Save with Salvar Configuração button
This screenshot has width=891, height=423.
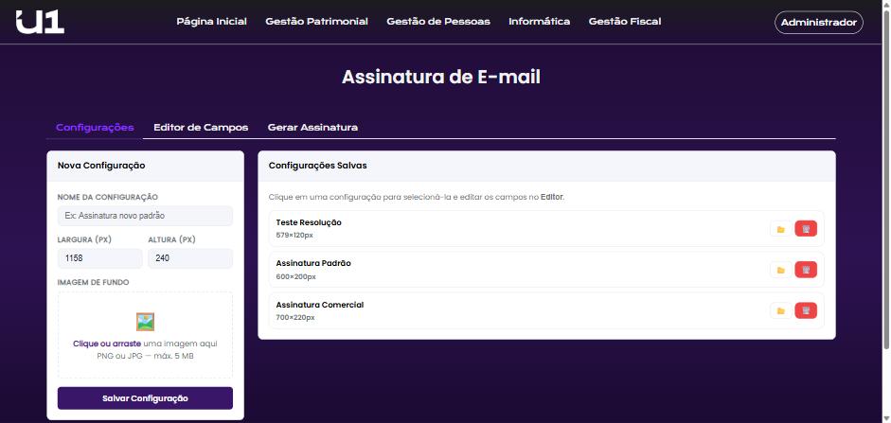coord(146,398)
